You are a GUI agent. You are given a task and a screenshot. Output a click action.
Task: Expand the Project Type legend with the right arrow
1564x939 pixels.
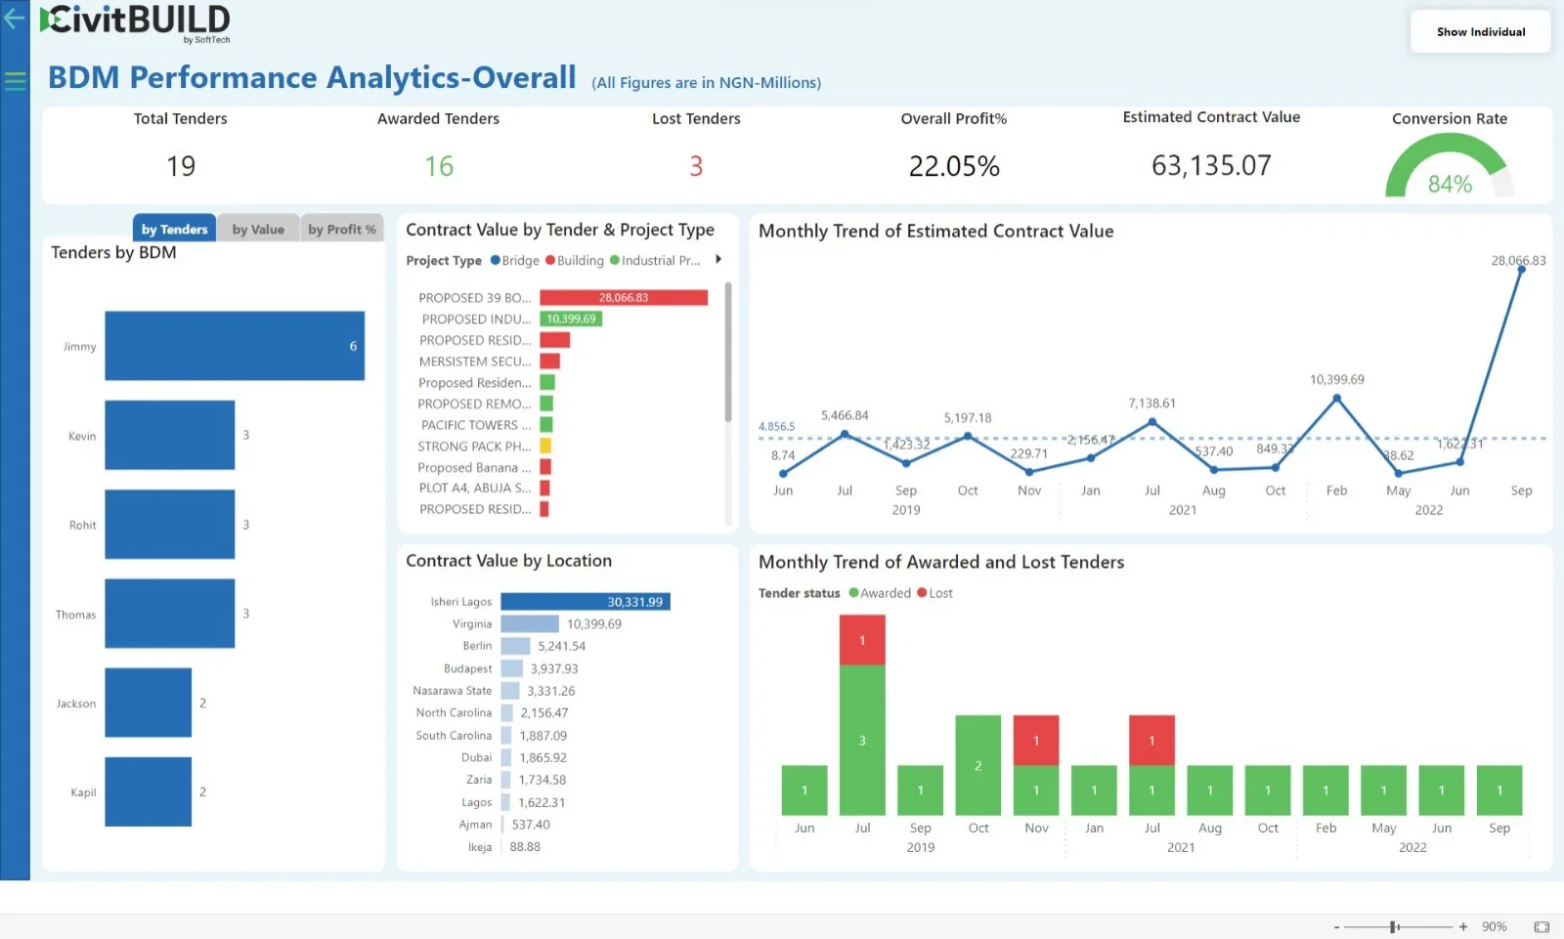point(718,260)
